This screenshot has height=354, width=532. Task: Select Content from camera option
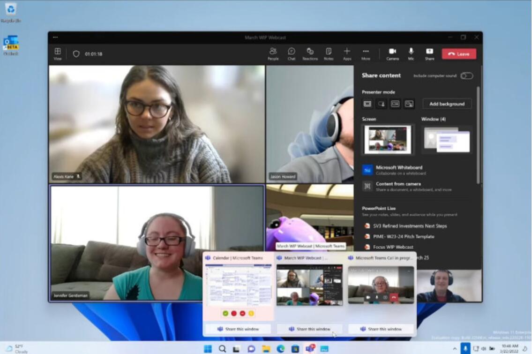(398, 186)
